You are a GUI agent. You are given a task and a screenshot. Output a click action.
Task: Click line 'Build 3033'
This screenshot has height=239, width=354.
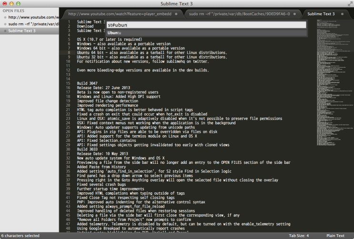pyautogui.click(x=87, y=149)
